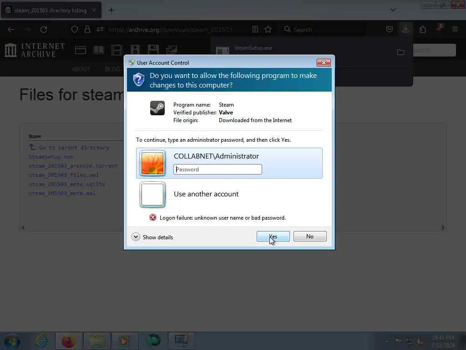Open the Windows Start menu
This screenshot has height=350, width=466.
click(x=12, y=341)
